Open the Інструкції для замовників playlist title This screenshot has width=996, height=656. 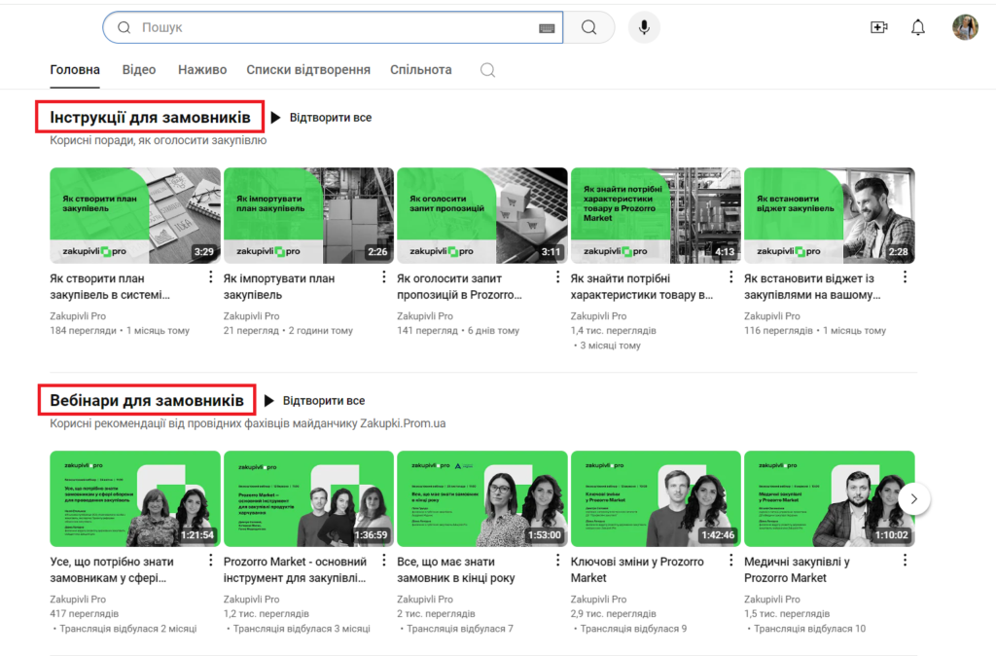tap(150, 118)
